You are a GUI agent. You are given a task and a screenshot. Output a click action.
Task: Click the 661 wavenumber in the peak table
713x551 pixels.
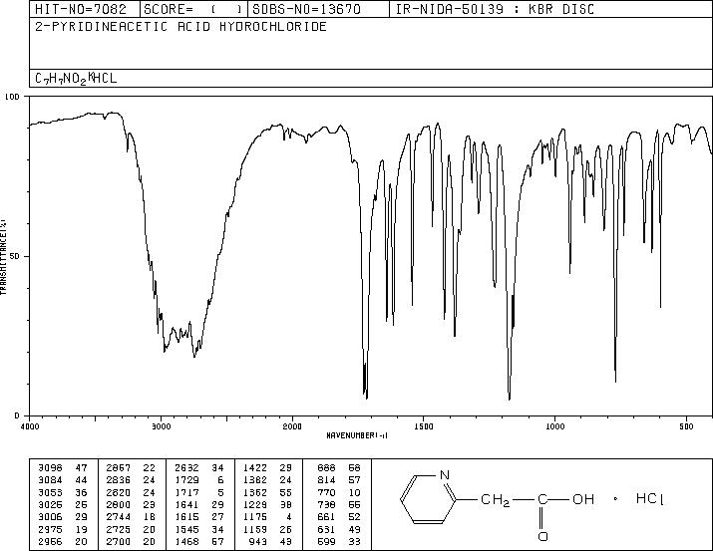click(x=326, y=517)
